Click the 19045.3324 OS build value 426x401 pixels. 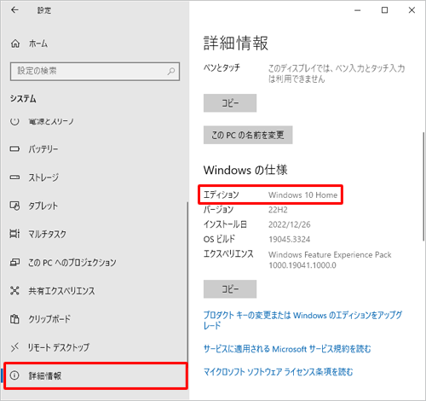coord(290,239)
